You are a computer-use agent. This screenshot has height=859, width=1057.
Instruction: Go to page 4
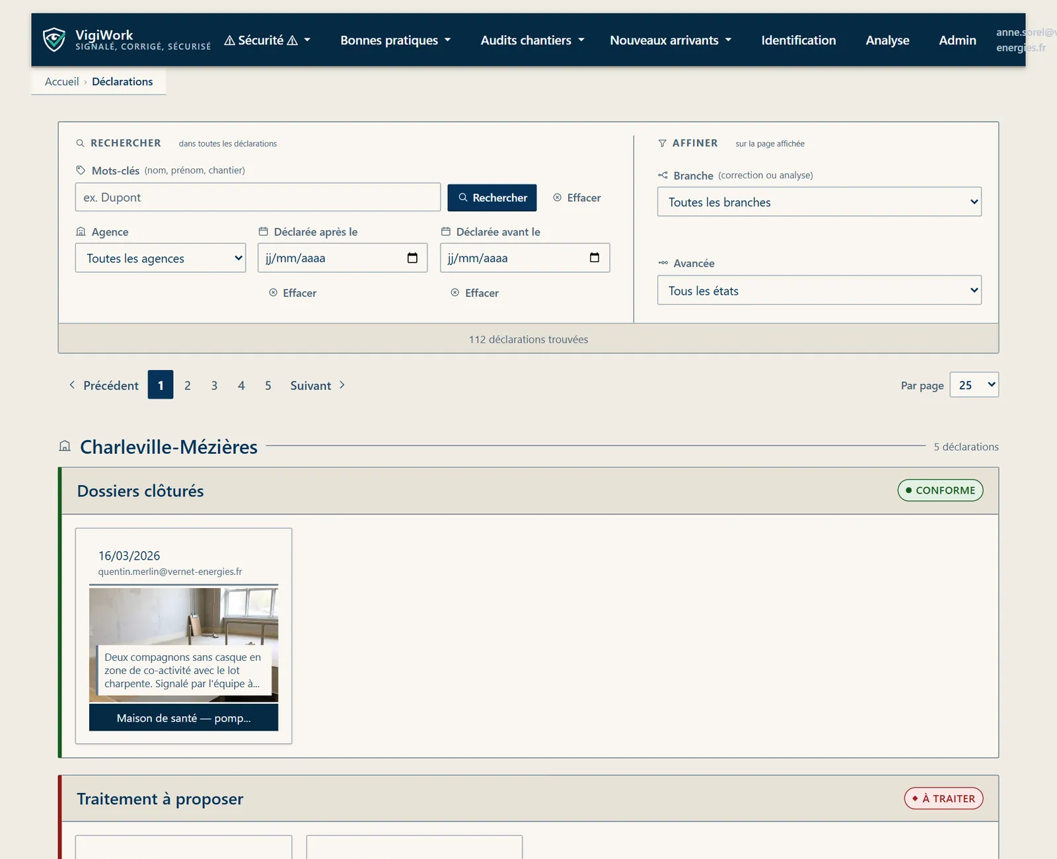click(x=241, y=385)
